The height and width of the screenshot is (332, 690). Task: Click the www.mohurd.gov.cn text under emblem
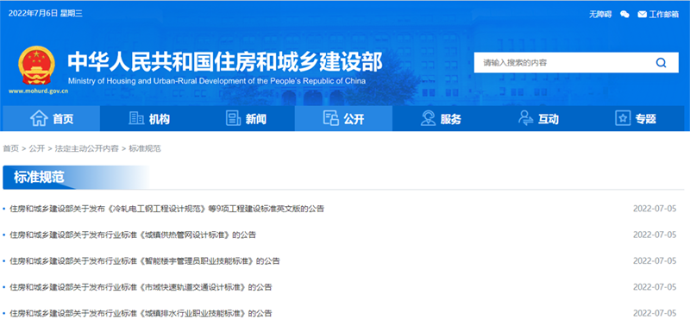pos(38,91)
